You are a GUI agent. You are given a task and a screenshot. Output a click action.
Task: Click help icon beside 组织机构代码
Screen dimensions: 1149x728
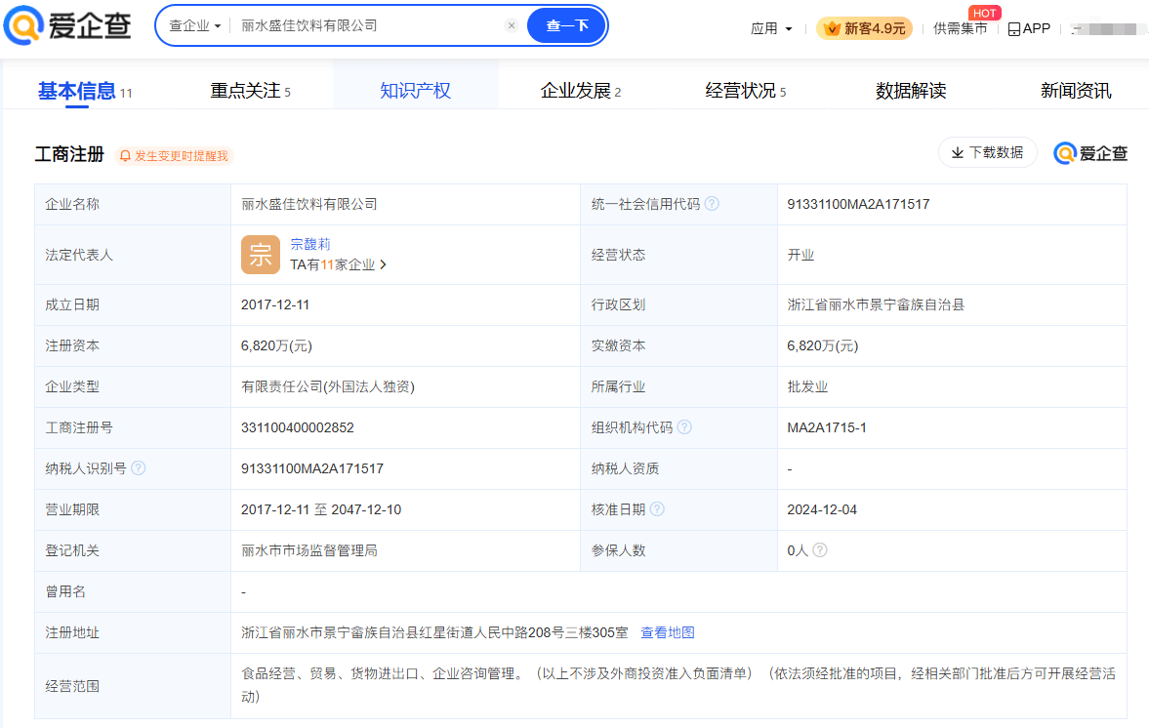tap(684, 427)
